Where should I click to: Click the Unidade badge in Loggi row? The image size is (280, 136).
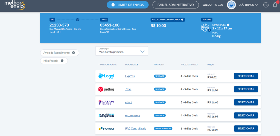tap(160, 76)
